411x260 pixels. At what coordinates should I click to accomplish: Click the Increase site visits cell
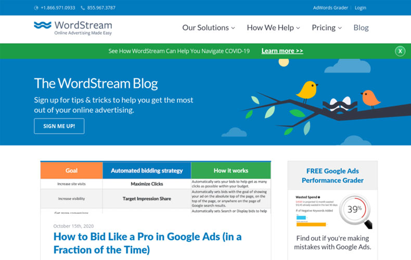click(72, 184)
